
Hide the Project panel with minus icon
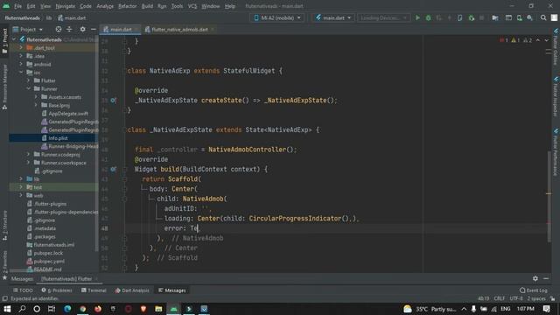pos(94,29)
